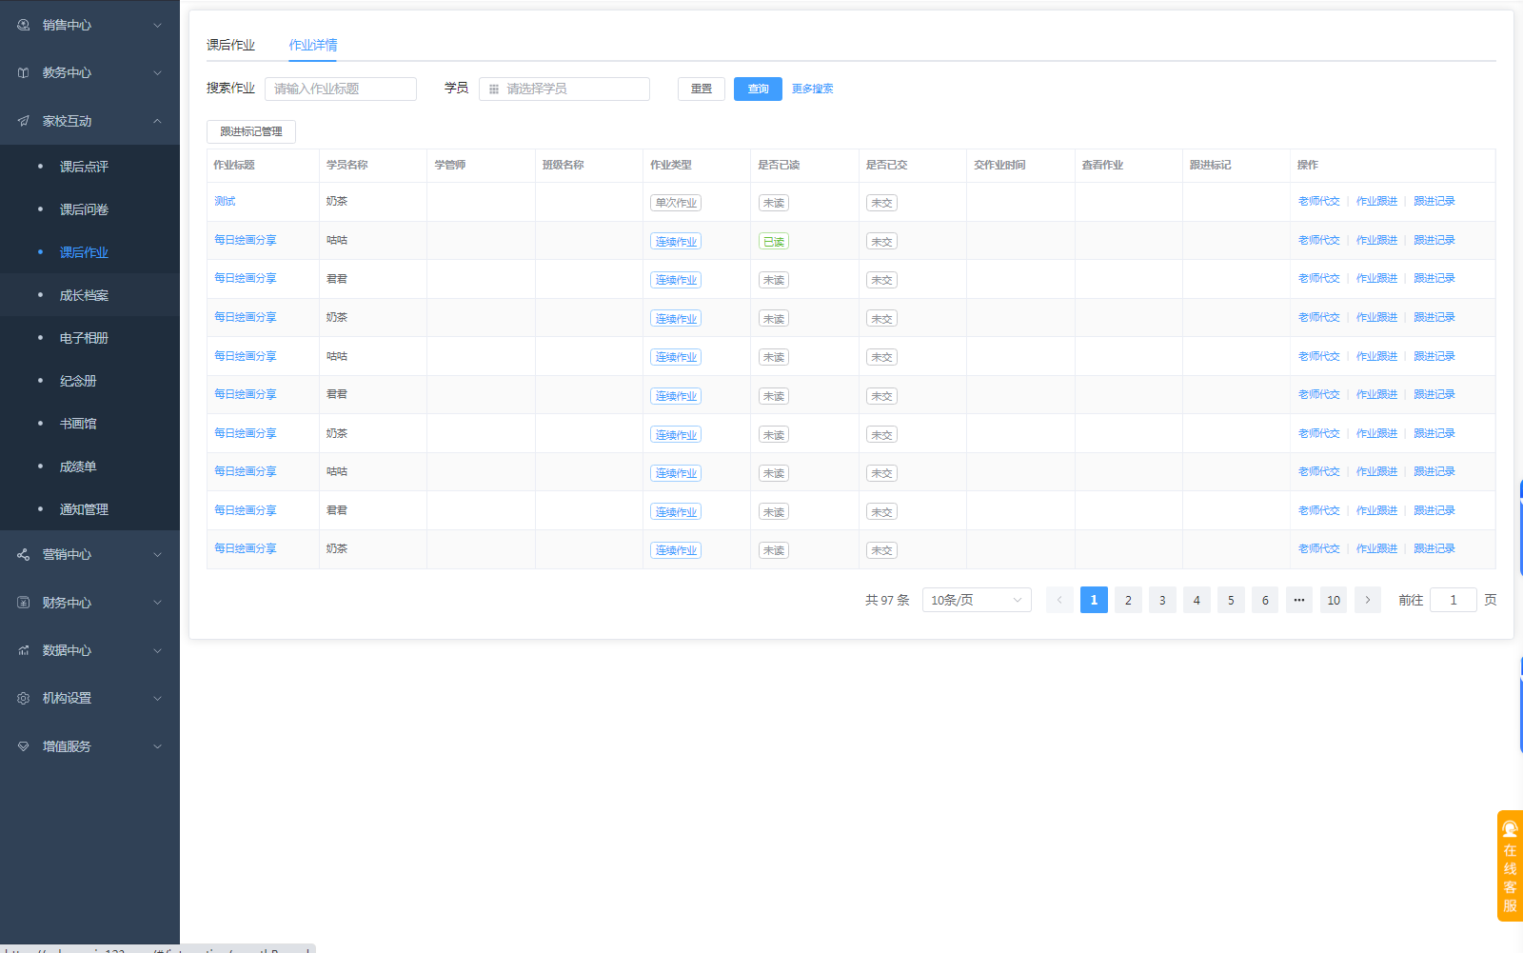
Task: Collapse the 家校互动 menu chevron
Action: (x=158, y=121)
